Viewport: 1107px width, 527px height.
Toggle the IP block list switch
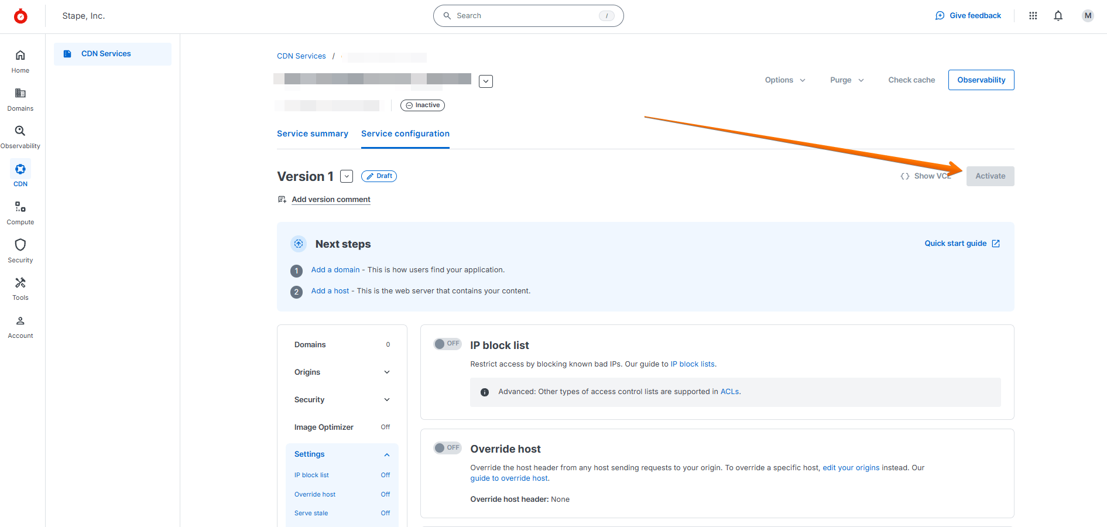coord(448,344)
